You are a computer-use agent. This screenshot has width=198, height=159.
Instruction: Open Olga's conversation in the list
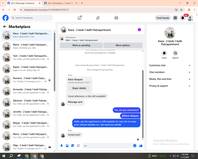coord(27,147)
